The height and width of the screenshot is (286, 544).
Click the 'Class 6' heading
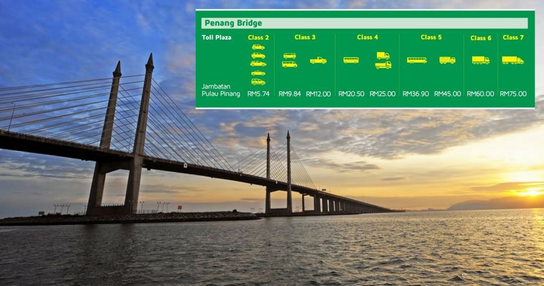481,38
